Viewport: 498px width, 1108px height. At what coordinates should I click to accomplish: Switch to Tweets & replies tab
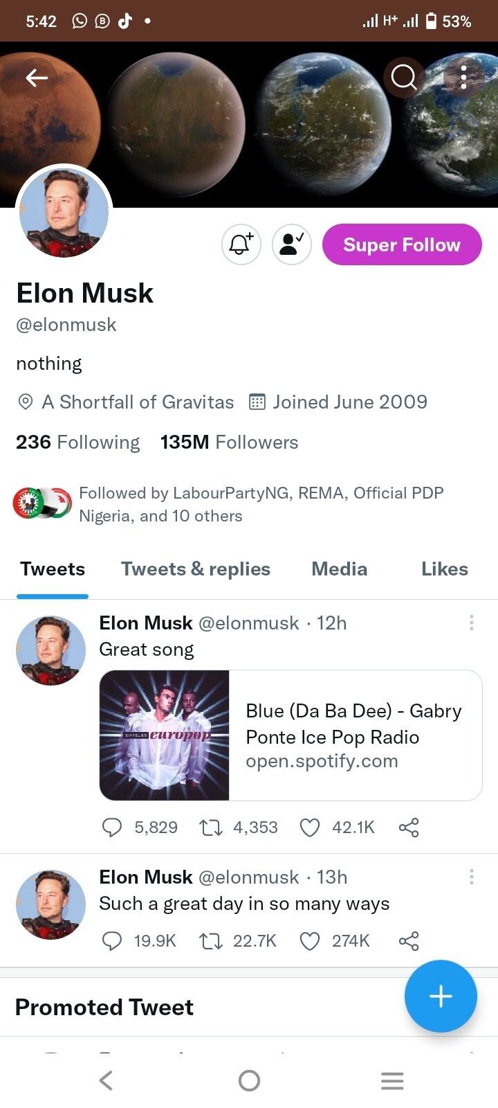point(195,569)
